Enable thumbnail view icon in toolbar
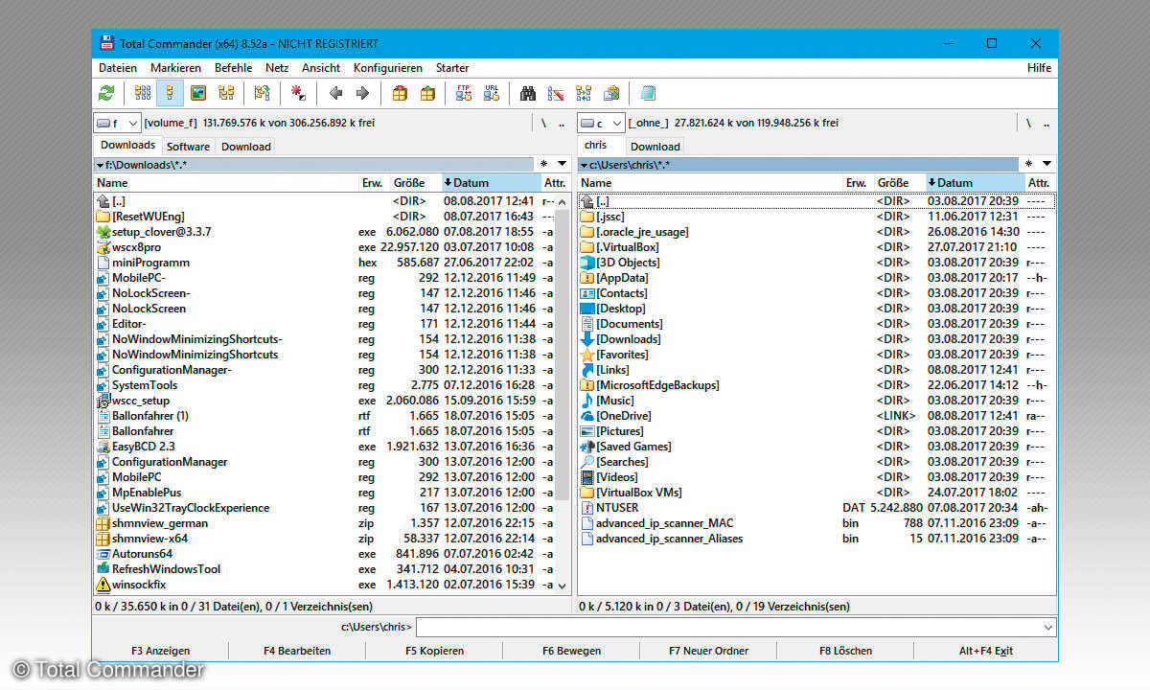 [x=198, y=93]
